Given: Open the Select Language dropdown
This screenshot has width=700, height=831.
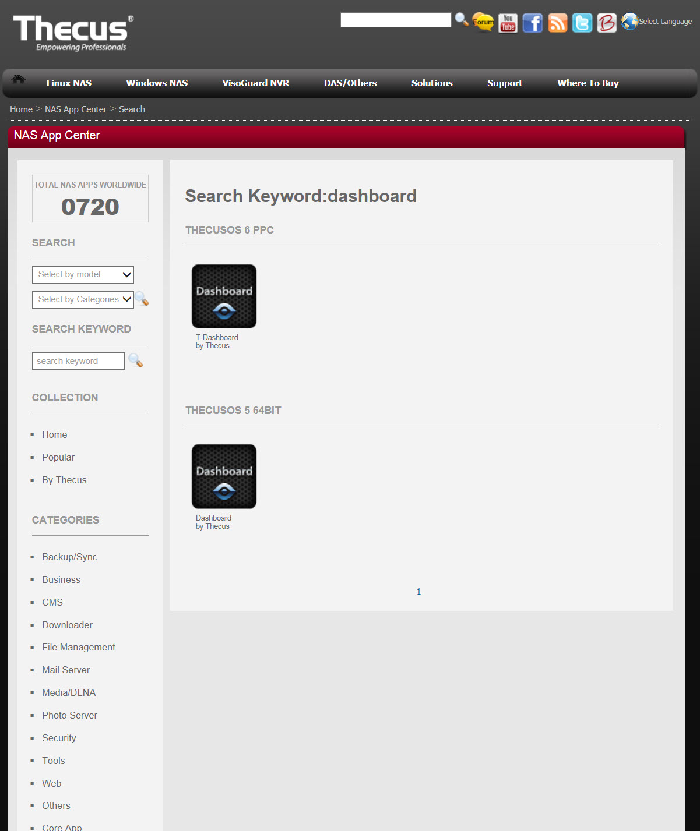Looking at the screenshot, I should (x=666, y=22).
